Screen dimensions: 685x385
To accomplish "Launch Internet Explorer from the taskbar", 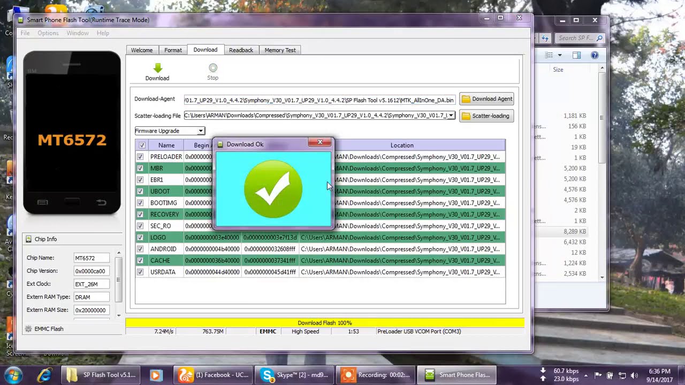I will [x=44, y=375].
